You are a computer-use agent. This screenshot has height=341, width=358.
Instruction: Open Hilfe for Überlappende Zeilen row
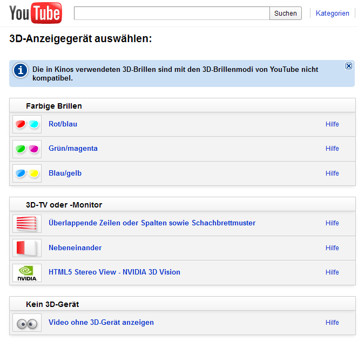pos(332,223)
